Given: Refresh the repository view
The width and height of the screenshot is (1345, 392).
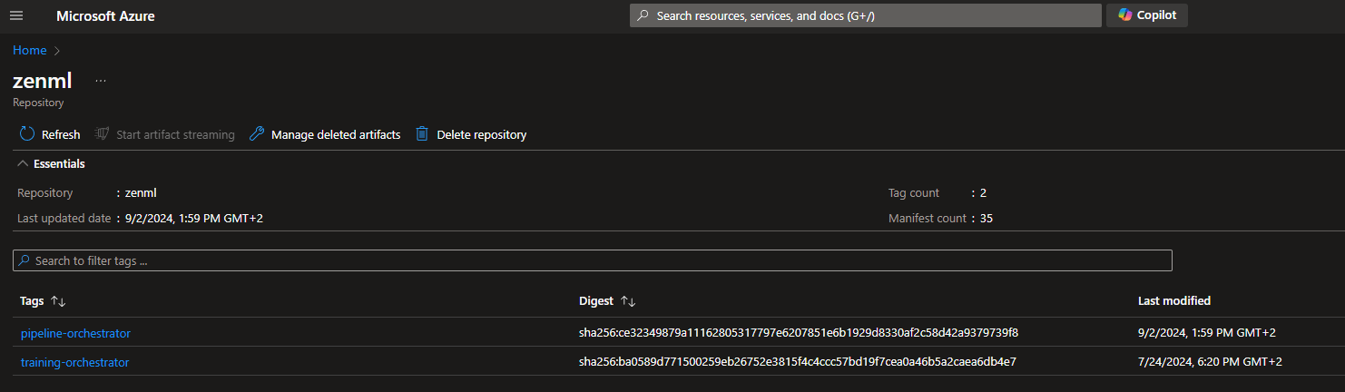Looking at the screenshot, I should click(50, 134).
